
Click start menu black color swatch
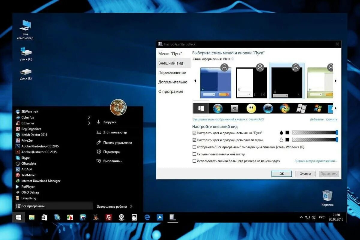287,133
